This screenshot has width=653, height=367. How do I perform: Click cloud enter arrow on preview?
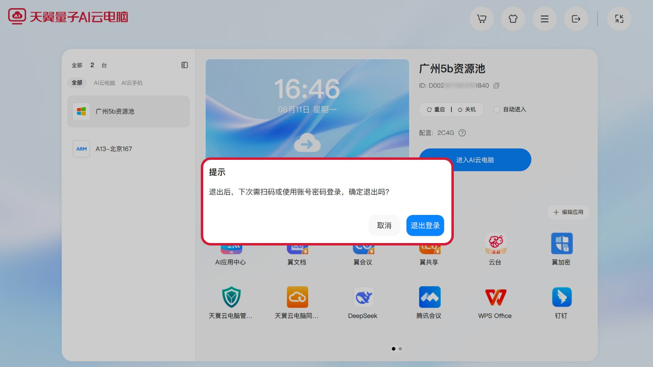pos(307,143)
